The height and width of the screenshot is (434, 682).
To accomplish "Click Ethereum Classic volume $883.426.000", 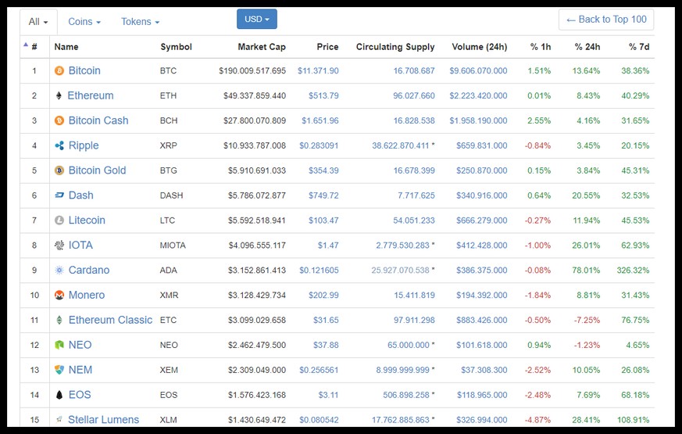I will click(481, 321).
